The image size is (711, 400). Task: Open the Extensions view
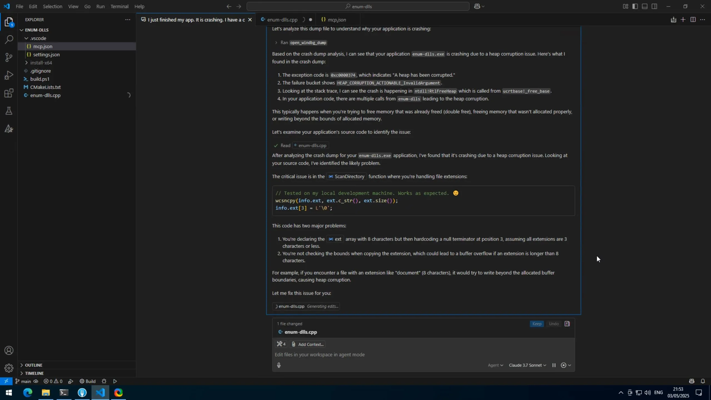pyautogui.click(x=9, y=93)
